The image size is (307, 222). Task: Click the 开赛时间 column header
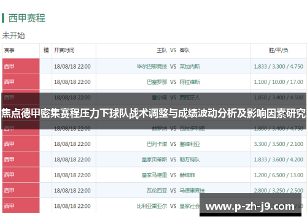point(64,50)
